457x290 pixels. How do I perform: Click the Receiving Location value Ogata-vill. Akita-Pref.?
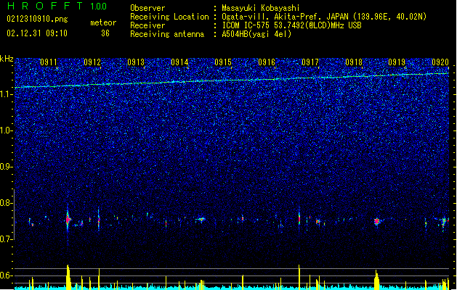(272, 17)
